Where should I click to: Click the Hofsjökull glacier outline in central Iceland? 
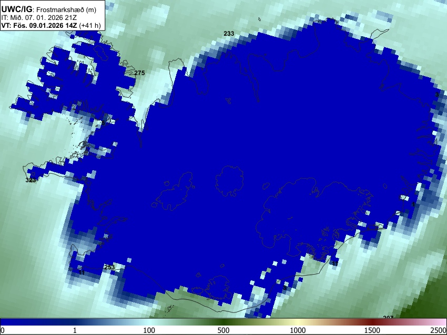(229, 181)
